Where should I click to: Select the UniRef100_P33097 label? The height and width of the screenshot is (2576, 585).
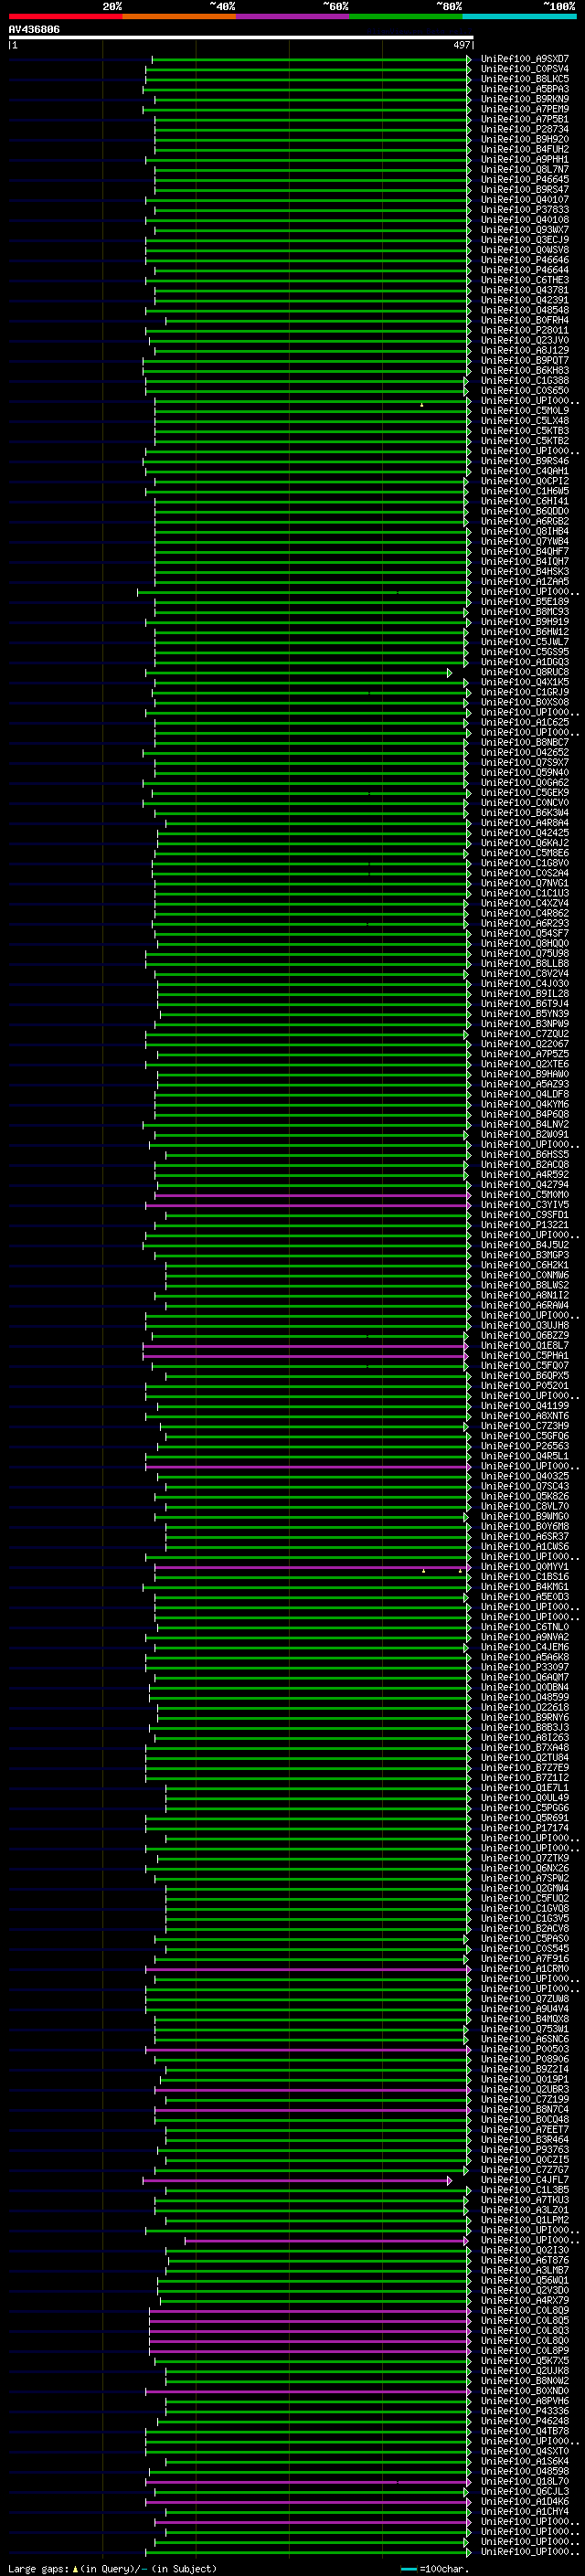[x=525, y=1668]
